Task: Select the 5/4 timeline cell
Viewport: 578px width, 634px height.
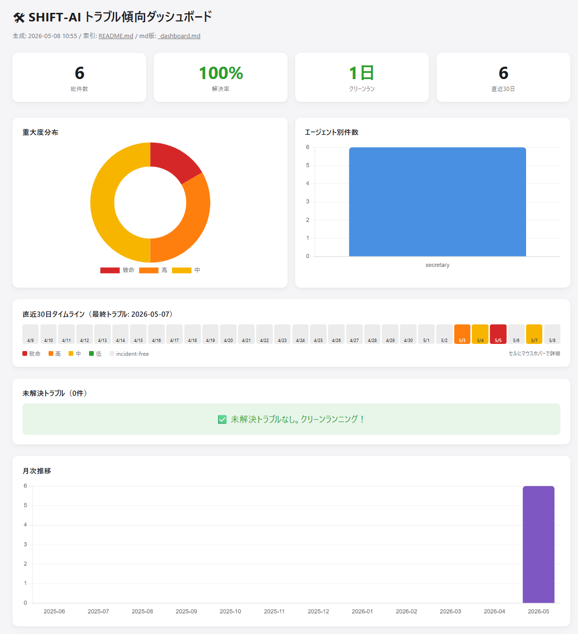Action: tap(480, 334)
